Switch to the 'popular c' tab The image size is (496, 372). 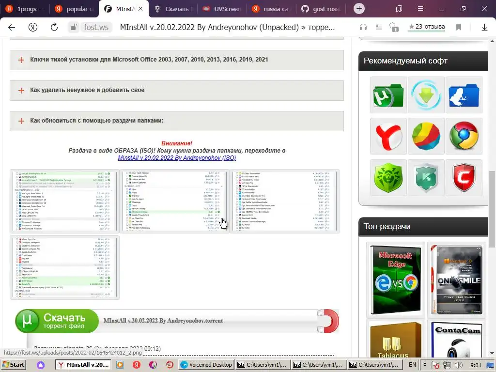pos(75,9)
